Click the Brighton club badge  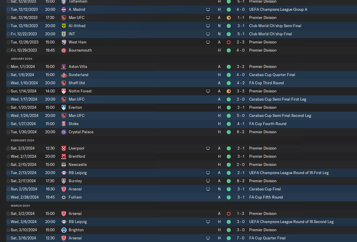click(64, 230)
